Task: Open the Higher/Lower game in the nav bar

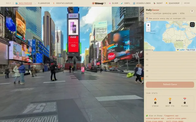Action: 142,3
